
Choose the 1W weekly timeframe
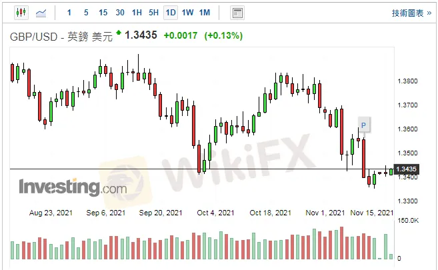[x=188, y=13]
